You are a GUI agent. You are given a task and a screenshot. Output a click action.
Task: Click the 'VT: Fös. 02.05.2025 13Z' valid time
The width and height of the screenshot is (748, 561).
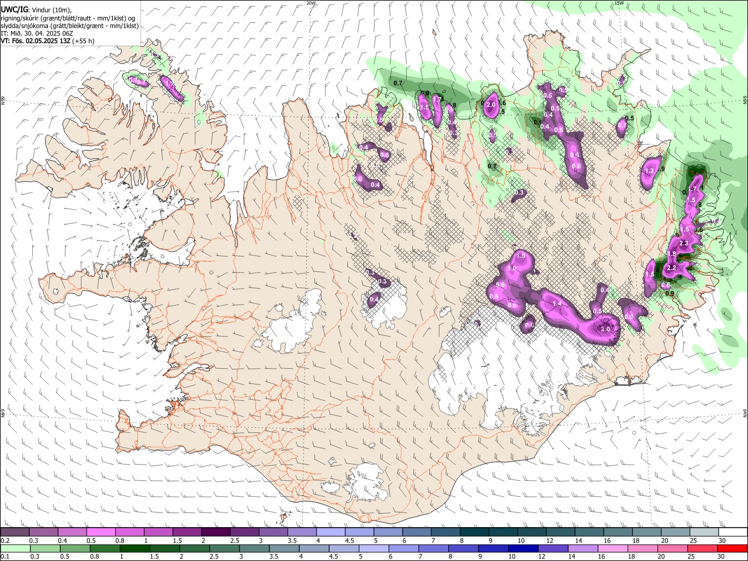(36, 41)
